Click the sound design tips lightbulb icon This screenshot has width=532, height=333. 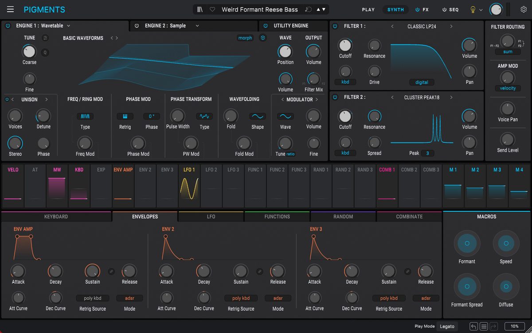click(473, 9)
